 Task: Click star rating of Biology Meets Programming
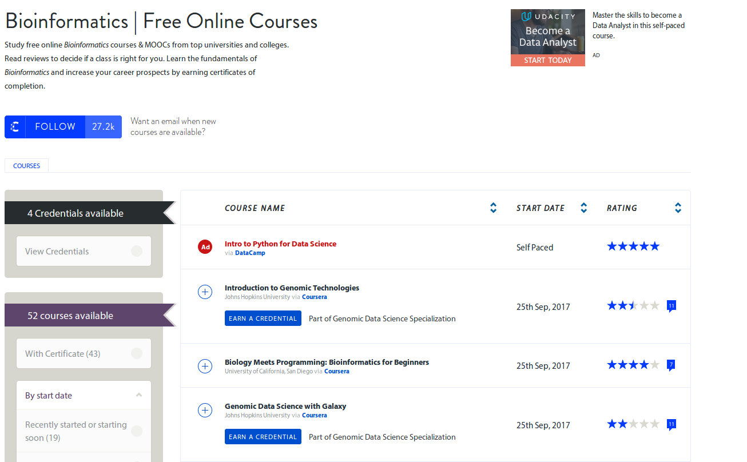[x=633, y=364]
